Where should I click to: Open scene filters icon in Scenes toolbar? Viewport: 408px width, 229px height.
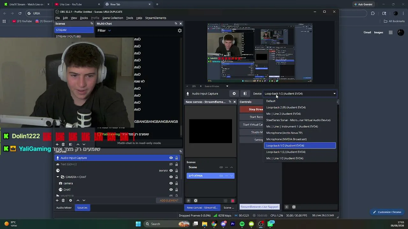[70, 144]
